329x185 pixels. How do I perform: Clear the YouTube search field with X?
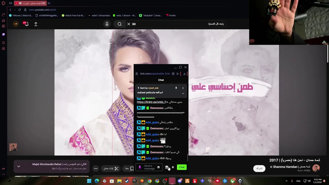pyautogui.click(x=129, y=24)
